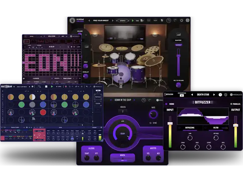
Task: Select next preset after DEATH STAR
Action: point(214,95)
